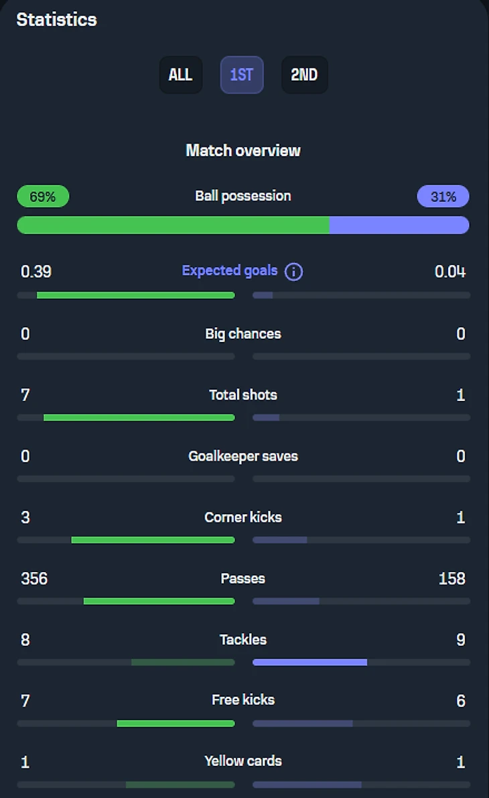The height and width of the screenshot is (798, 489).
Task: Click the Corner kicks label
Action: [x=243, y=518]
